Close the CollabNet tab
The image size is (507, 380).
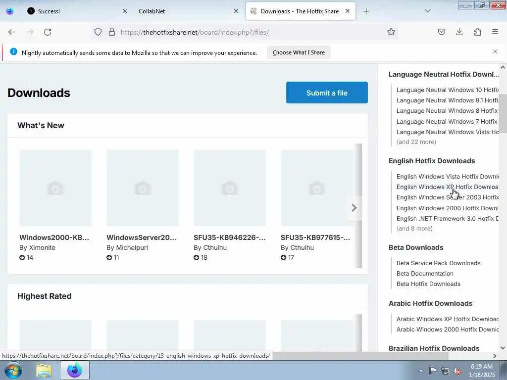236,11
